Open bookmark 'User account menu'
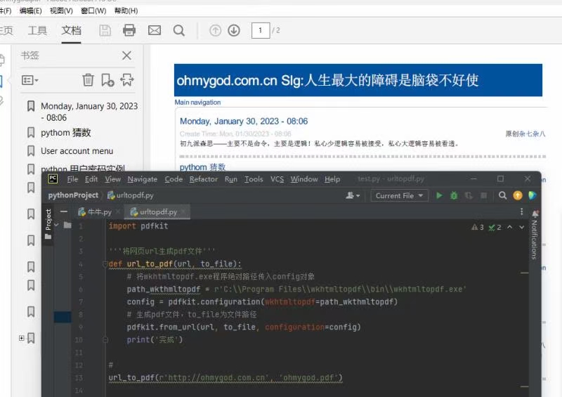The width and height of the screenshot is (562, 397). 77,151
